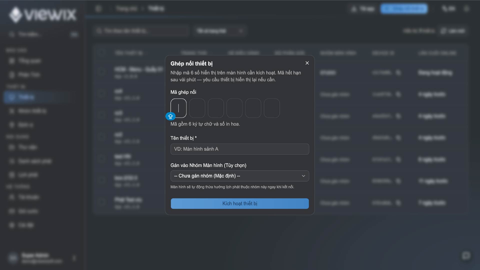
Task: Select the third pairing code box
Action: pos(216,108)
